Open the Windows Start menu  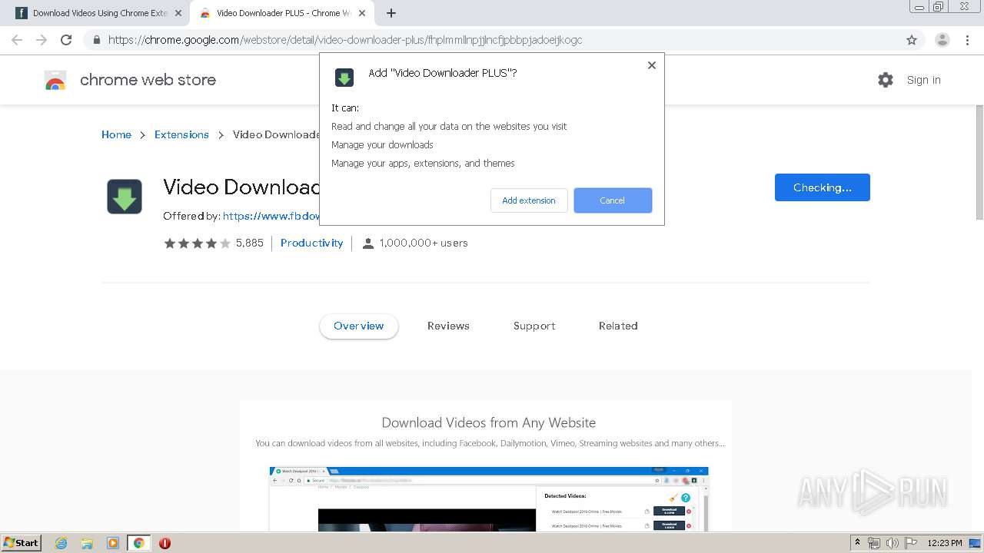22,543
